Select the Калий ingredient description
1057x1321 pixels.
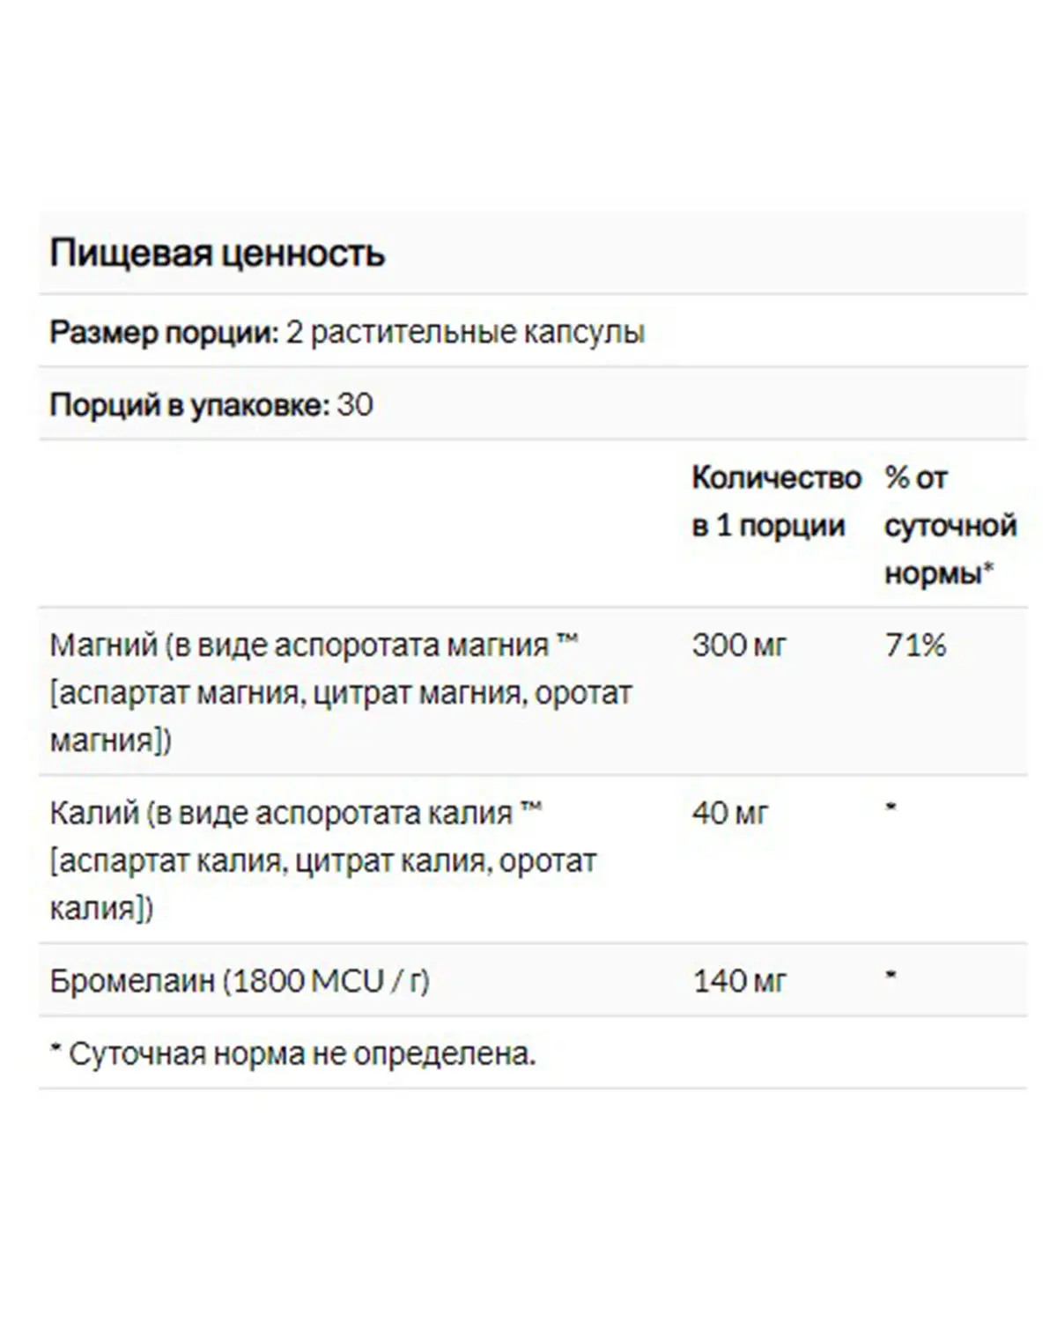pyautogui.click(x=323, y=860)
